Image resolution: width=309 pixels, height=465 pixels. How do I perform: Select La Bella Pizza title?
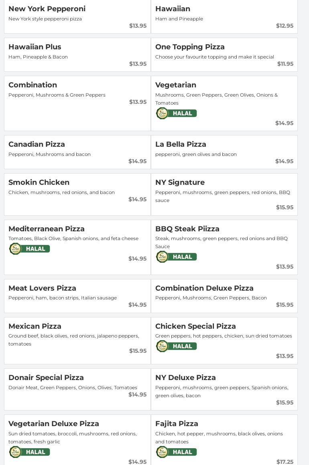click(x=181, y=144)
